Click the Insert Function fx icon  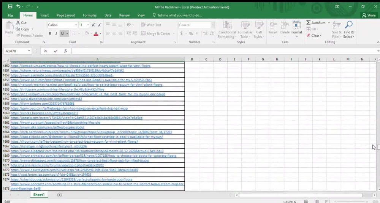click(65, 51)
